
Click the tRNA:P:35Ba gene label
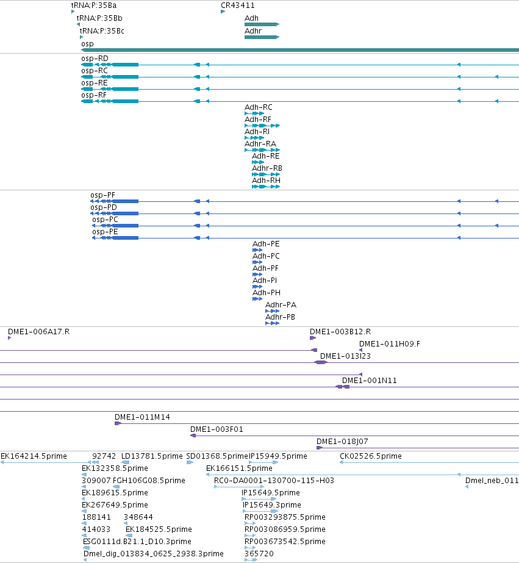pos(94,5)
